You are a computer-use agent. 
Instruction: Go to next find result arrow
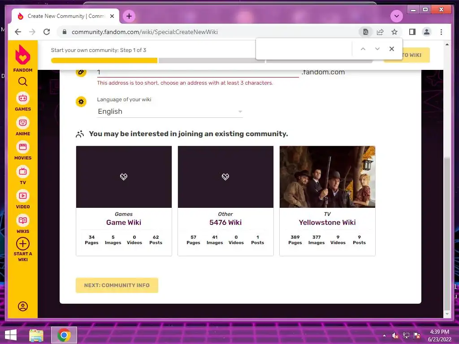click(377, 49)
